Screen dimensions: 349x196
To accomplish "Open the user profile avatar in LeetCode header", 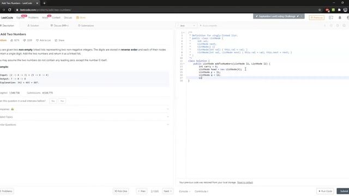I will tap(348, 17).
